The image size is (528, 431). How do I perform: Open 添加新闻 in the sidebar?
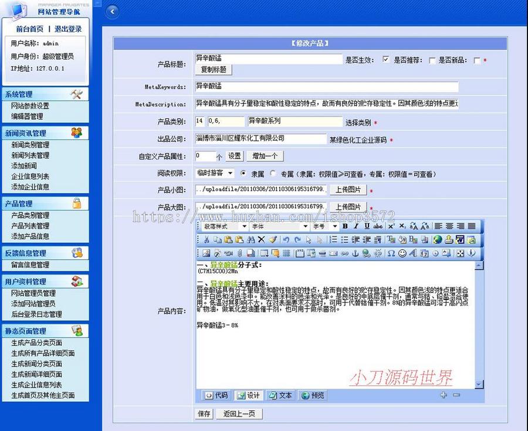click(x=24, y=165)
